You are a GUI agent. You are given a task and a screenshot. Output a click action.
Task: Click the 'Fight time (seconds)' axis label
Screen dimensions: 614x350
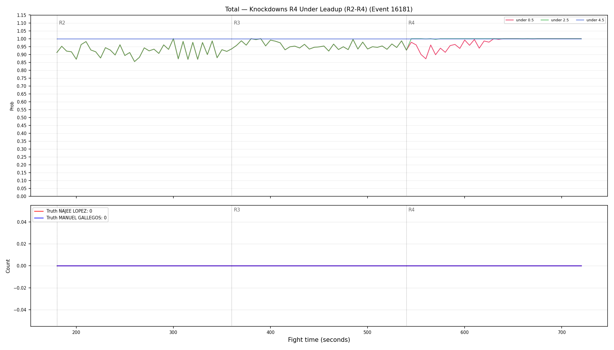tap(319, 340)
